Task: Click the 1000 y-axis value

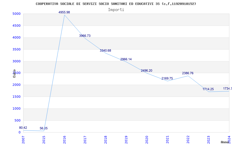Action: [17, 108]
